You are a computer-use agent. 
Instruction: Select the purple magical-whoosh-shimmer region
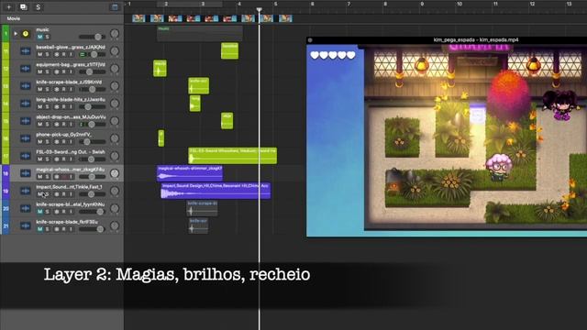190,173
